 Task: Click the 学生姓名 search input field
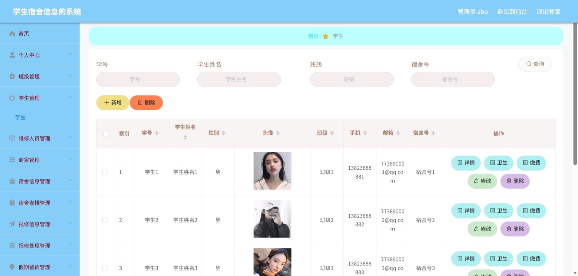tap(239, 79)
